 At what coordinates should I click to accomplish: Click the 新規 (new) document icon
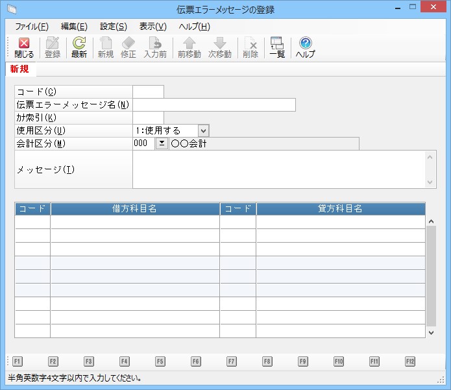[x=106, y=44]
